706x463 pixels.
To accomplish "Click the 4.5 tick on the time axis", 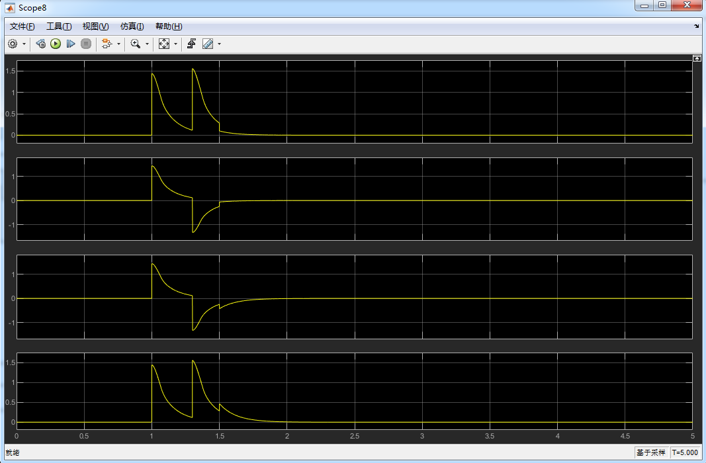I will point(625,436).
